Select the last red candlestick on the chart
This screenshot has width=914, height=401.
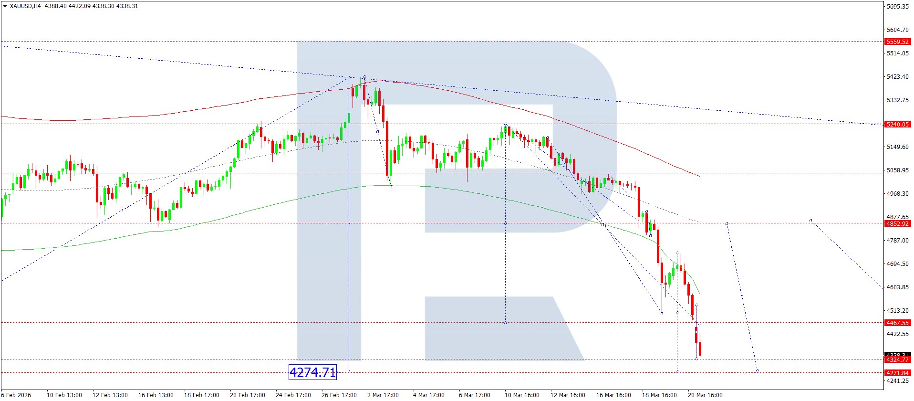pos(700,348)
